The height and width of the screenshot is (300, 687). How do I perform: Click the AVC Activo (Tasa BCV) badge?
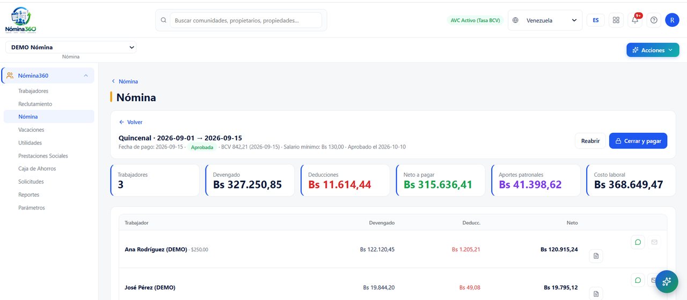[475, 20]
